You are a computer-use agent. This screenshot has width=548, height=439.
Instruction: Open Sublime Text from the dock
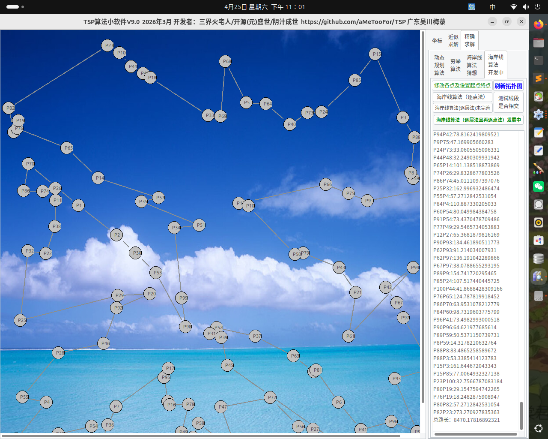coord(539,78)
